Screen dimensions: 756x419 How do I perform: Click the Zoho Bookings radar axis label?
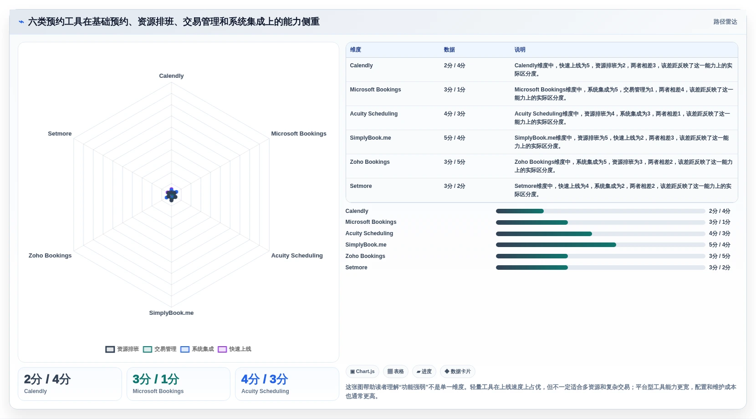click(x=50, y=256)
